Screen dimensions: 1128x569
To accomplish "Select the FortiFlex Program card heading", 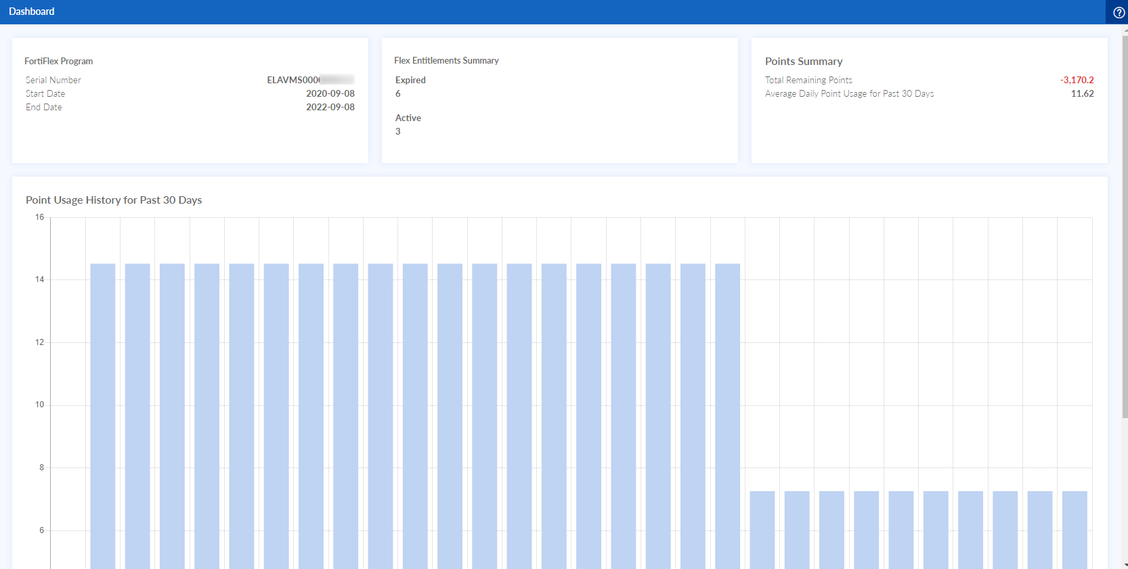I will tap(59, 61).
